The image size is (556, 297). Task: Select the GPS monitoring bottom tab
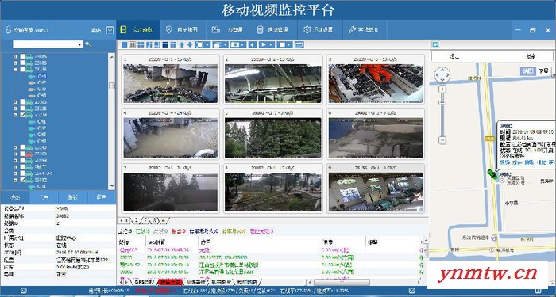(x=144, y=282)
